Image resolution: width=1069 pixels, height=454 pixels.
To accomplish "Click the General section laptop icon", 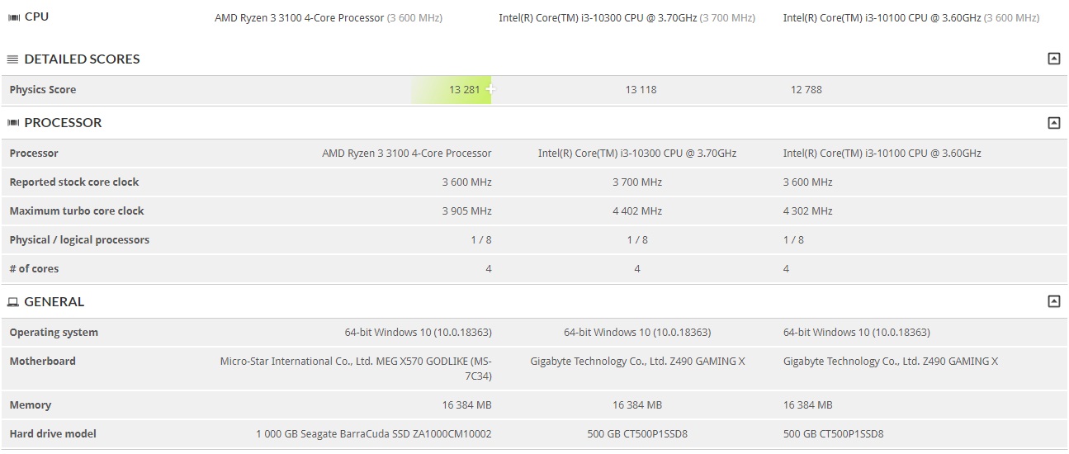I will pyautogui.click(x=13, y=302).
